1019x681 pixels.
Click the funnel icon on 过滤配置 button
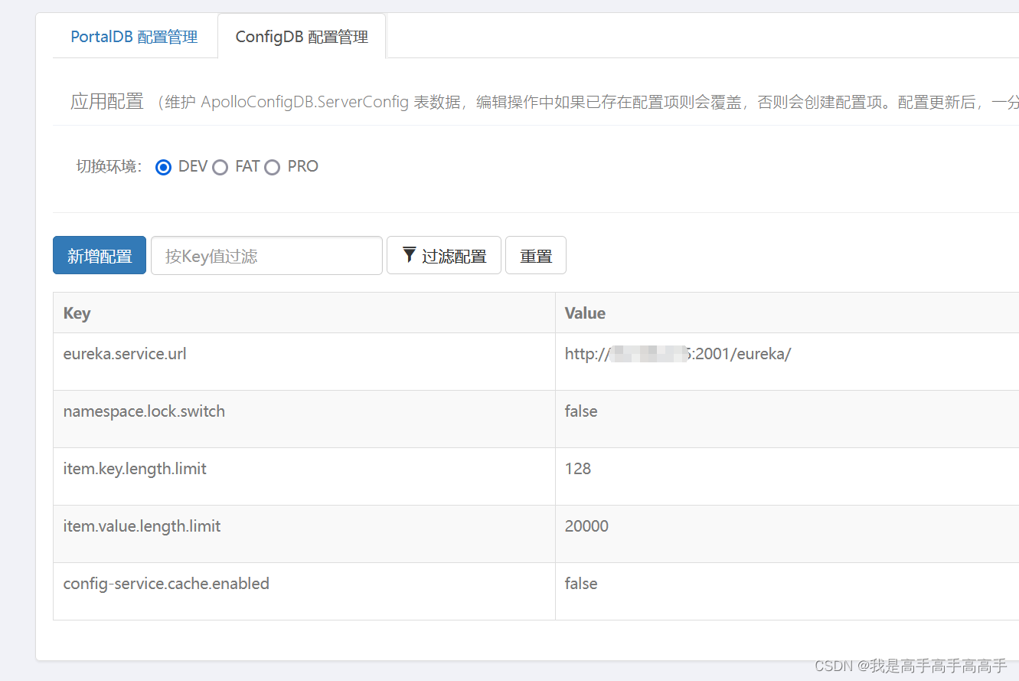click(410, 255)
